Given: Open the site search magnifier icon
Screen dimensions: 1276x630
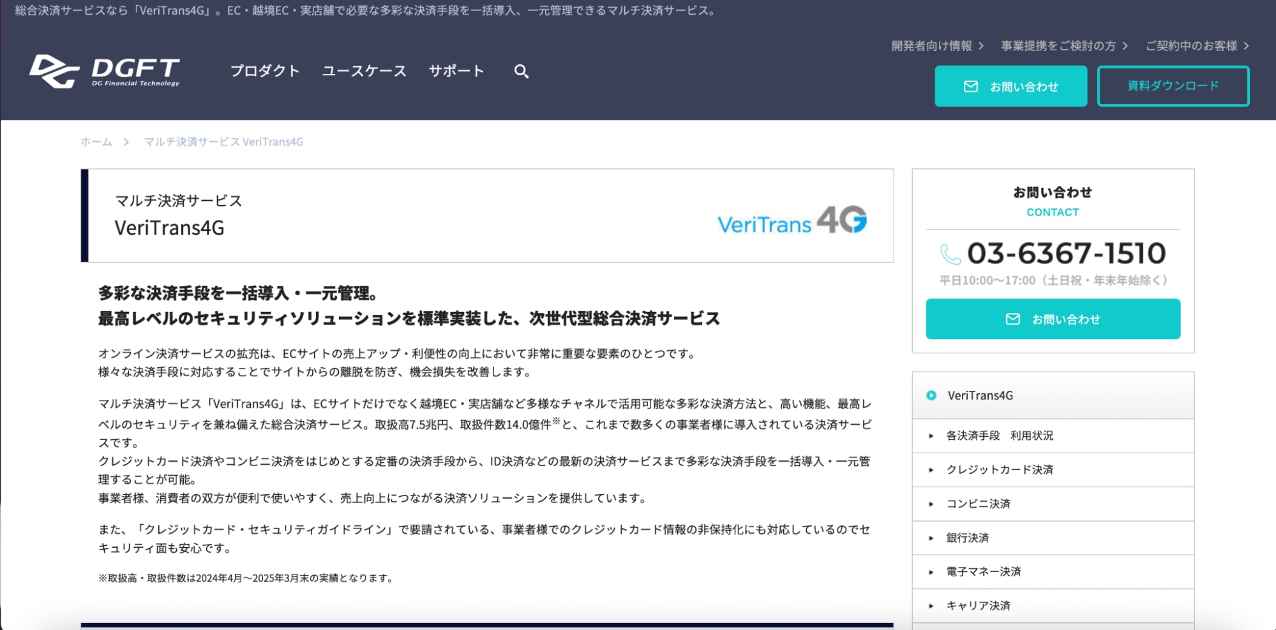Looking at the screenshot, I should [x=521, y=71].
